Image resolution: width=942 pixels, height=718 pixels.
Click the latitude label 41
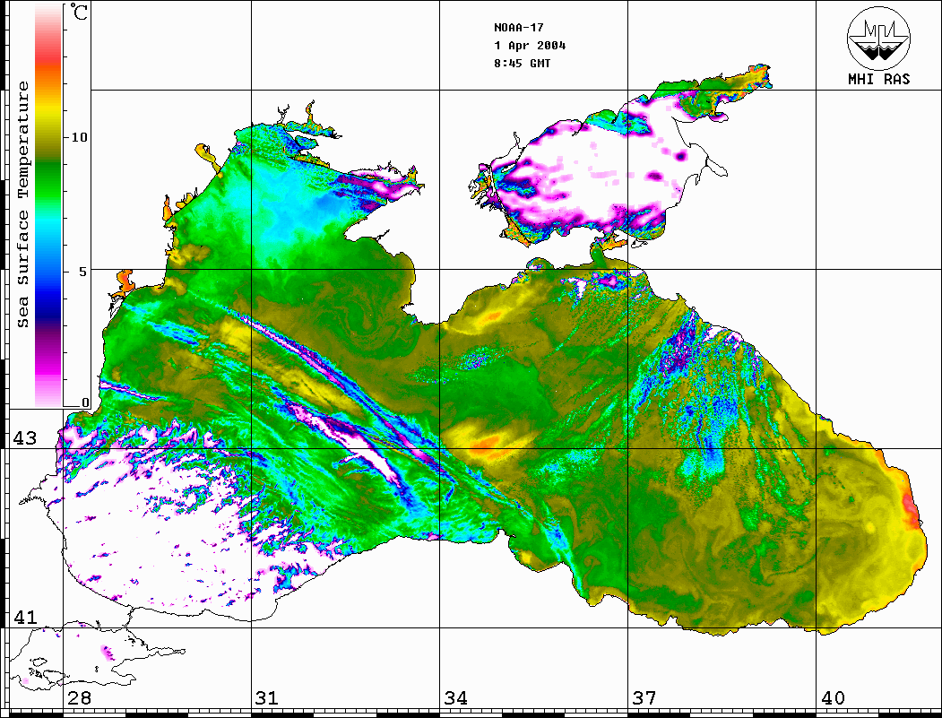[24, 618]
